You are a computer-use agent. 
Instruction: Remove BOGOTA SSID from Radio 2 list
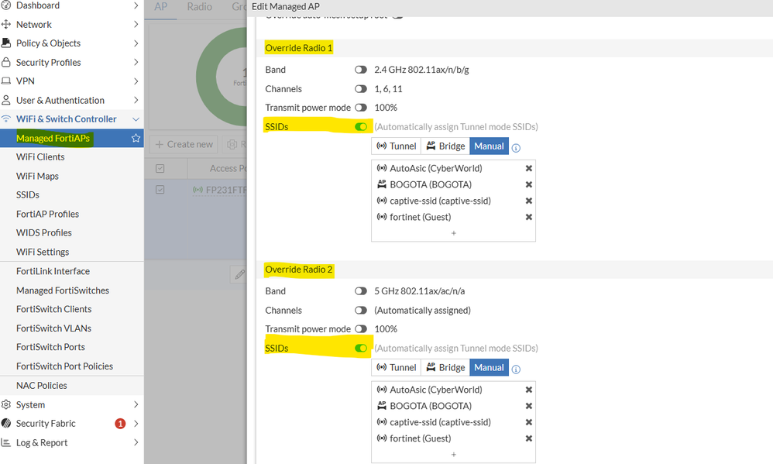(529, 406)
